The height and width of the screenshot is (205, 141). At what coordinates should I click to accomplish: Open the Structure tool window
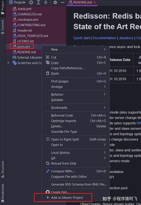tap(3, 169)
